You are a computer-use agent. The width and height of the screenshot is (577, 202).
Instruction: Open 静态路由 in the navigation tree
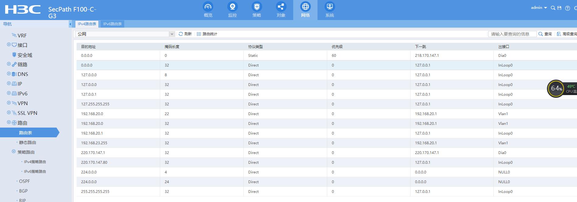point(27,142)
